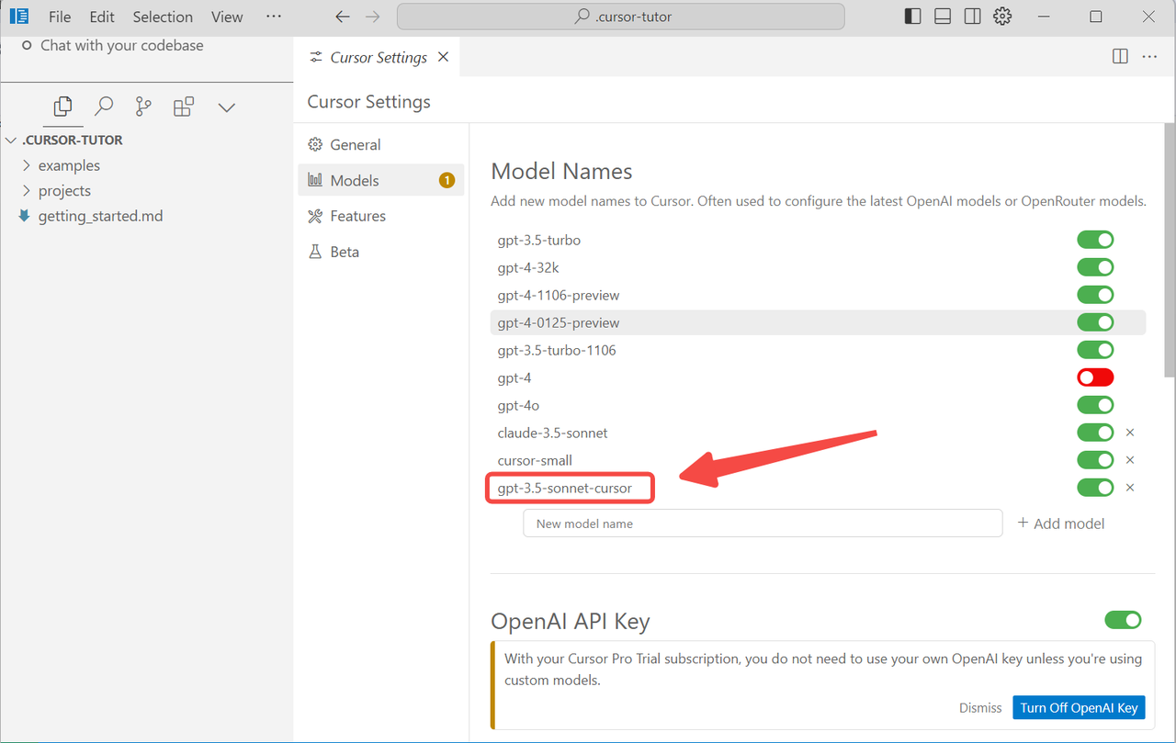Click the New model name field
Screen dimensions: 1176x743
(x=763, y=523)
